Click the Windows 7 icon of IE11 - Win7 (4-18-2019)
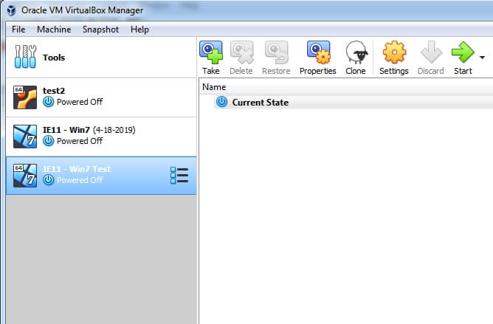Image resolution: width=493 pixels, height=324 pixels. [x=25, y=137]
